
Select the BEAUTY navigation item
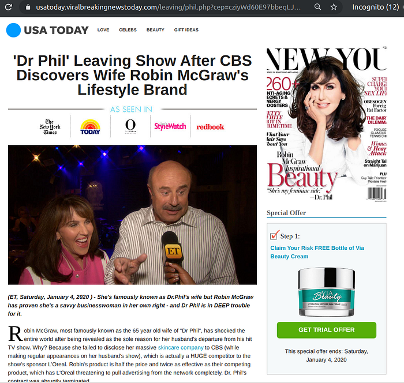pyautogui.click(x=155, y=30)
